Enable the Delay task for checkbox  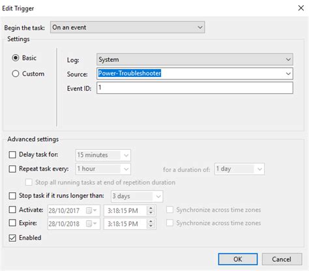point(12,154)
